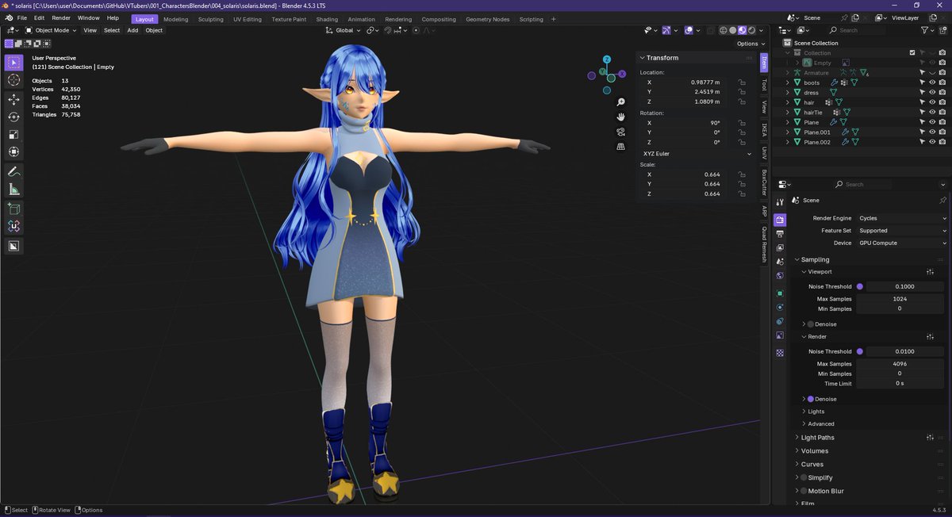The width and height of the screenshot is (952, 517).
Task: Select material preview shading
Action: [x=742, y=30]
